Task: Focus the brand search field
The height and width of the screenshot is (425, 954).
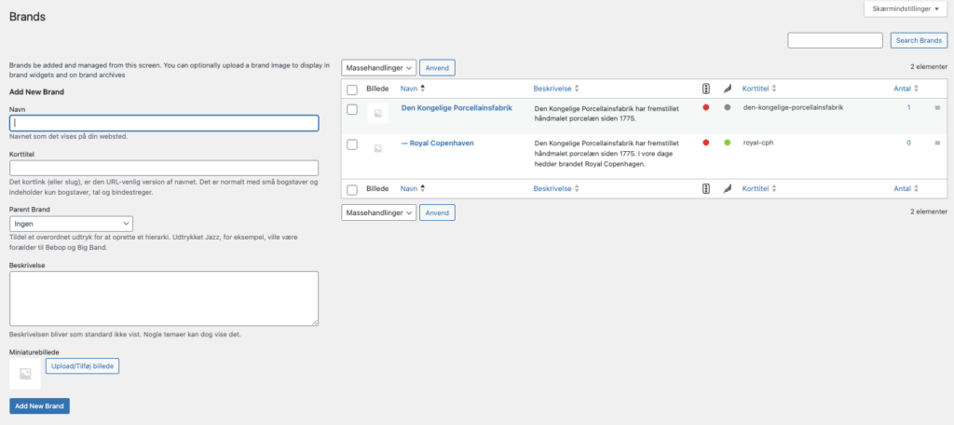Action: (836, 41)
